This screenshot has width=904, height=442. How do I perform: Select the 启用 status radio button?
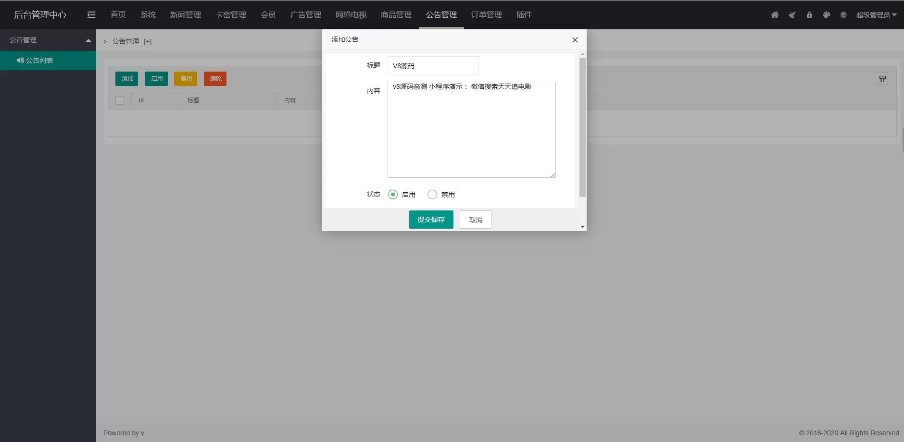tap(392, 195)
